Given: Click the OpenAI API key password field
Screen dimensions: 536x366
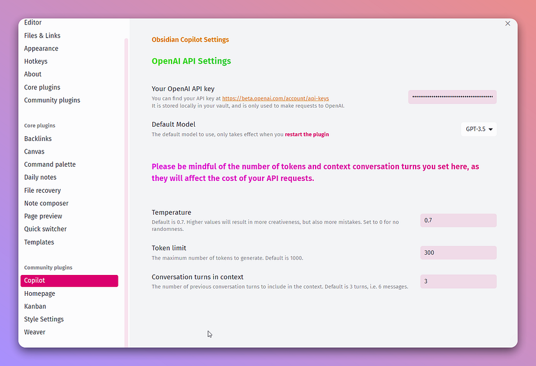Looking at the screenshot, I should (x=452, y=97).
